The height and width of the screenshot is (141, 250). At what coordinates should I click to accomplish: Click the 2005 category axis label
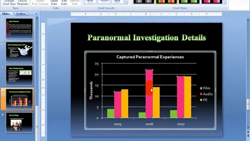coord(118,124)
